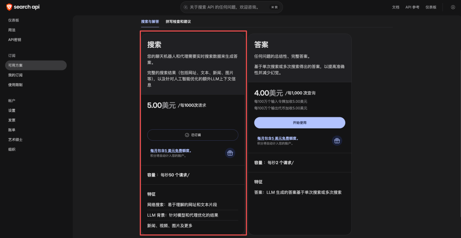Viewport: 461px width, 238px height.
Task: Click the 每秒2 个请求 capacity text
Action: pyautogui.click(x=281, y=163)
